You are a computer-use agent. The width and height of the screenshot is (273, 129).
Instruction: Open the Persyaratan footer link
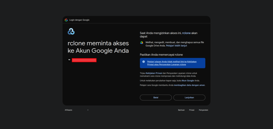(203, 110)
